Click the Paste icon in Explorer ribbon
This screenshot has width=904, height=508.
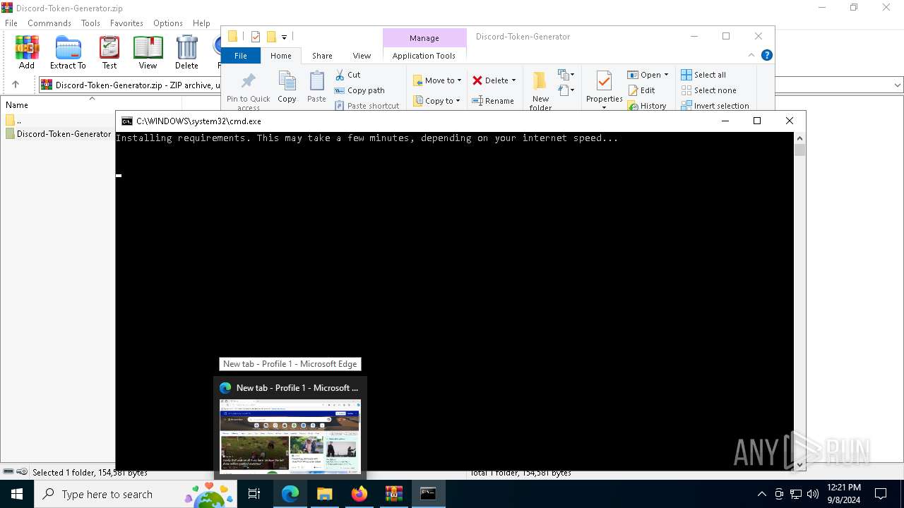click(x=316, y=87)
